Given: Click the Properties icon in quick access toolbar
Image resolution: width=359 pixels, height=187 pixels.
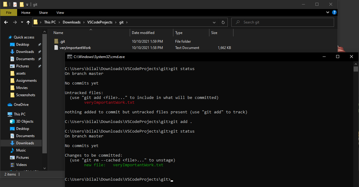Looking at the screenshot, I should tap(14, 4).
